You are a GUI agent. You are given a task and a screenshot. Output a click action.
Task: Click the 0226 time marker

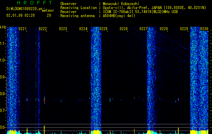click(124, 29)
